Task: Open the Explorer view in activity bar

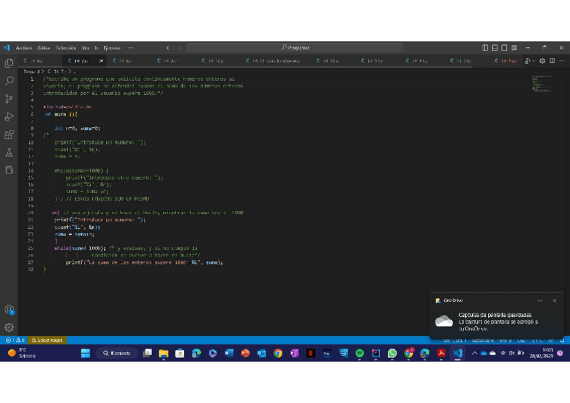Action: pyautogui.click(x=9, y=63)
